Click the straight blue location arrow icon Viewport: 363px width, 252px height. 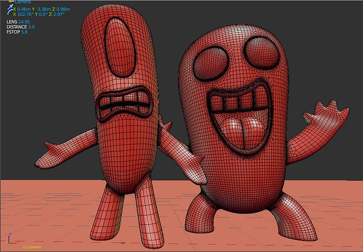point(10,8)
